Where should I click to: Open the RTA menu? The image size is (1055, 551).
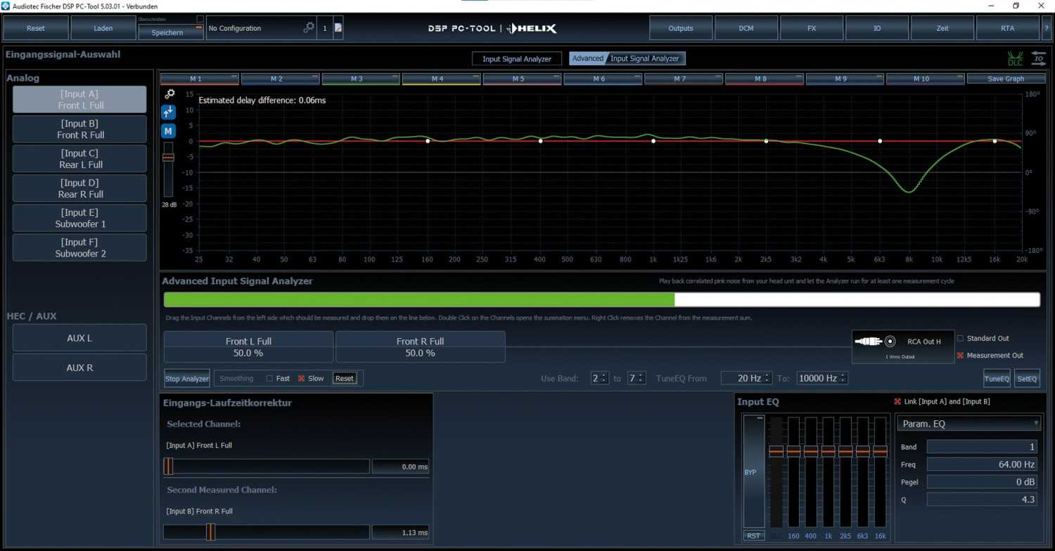point(1008,28)
